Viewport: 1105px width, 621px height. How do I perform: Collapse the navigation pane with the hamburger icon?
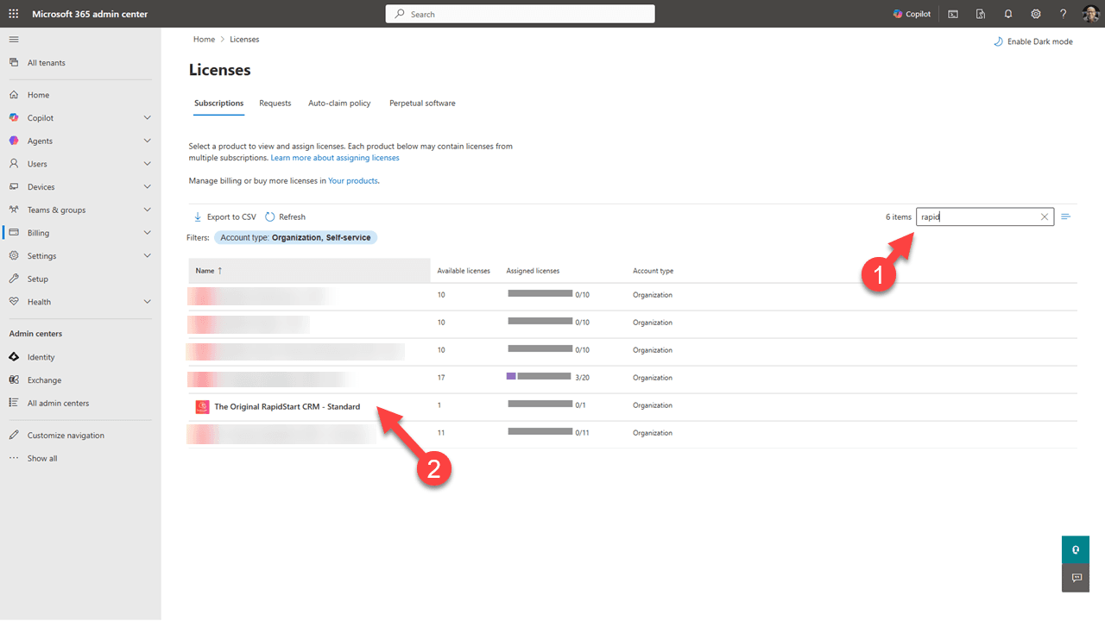14,39
